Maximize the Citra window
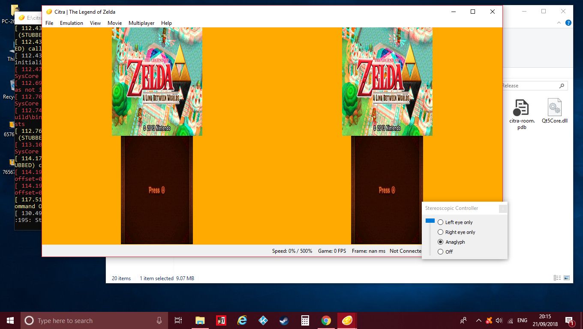Image resolution: width=583 pixels, height=329 pixels. tap(473, 12)
